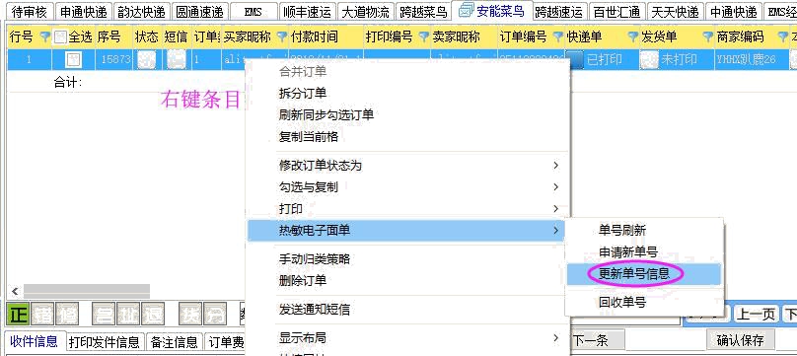Viewport: 797px width, 356px height.
Task: Click the filter funnel on 快递单 column
Action: [633, 36]
